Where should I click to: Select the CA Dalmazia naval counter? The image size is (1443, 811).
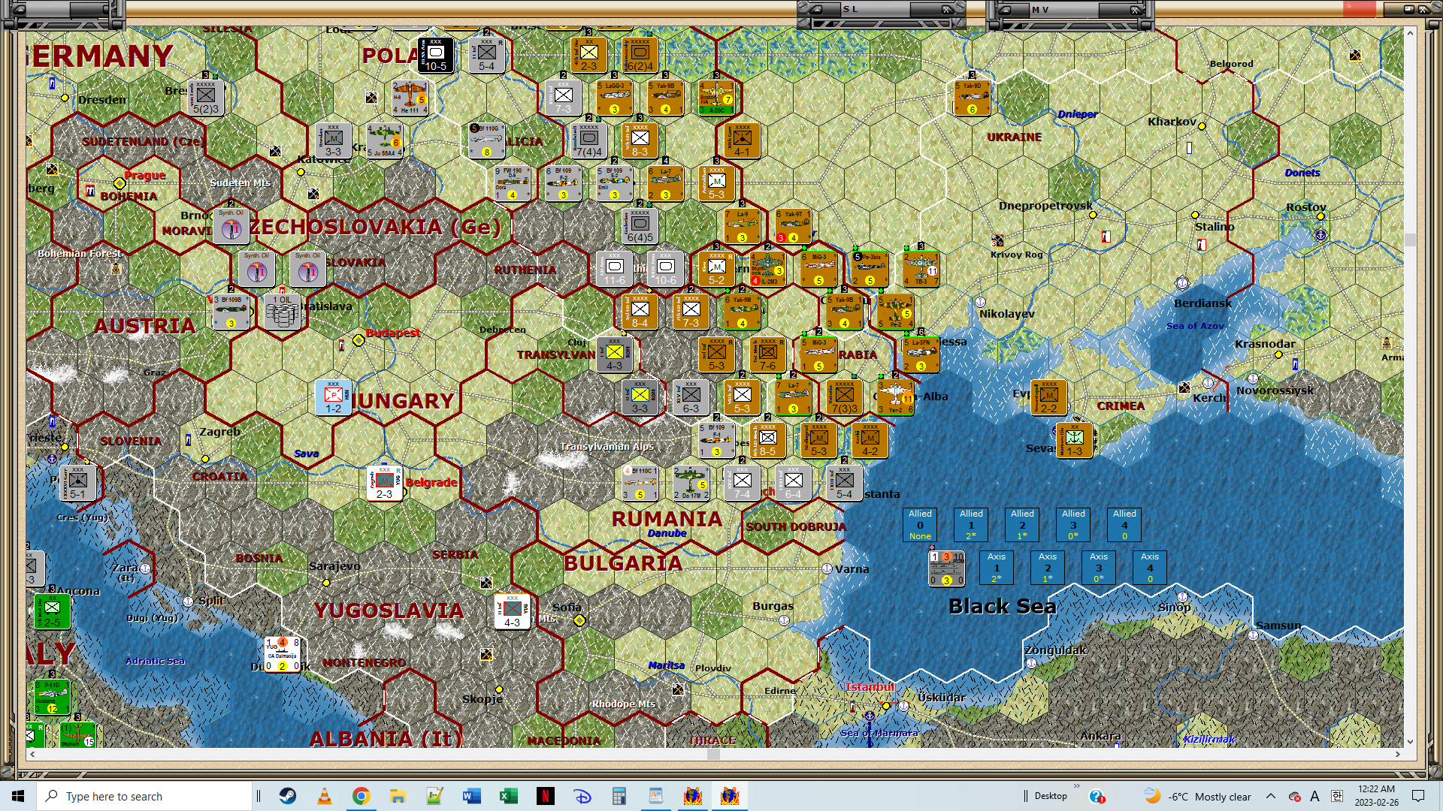click(x=283, y=654)
